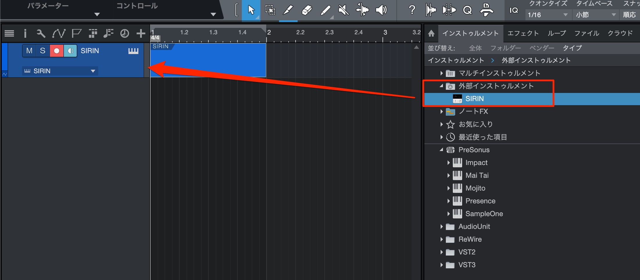Expand the マルチインストゥルメント folder
Image resolution: width=640 pixels, height=280 pixels.
pos(441,73)
